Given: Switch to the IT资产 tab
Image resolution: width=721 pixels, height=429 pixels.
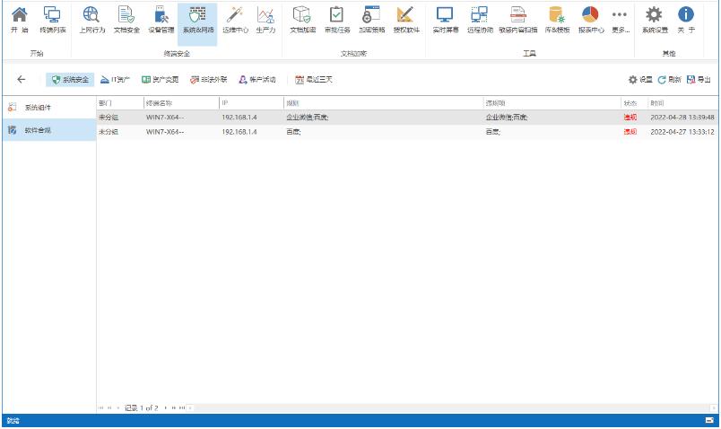Looking at the screenshot, I should [116, 80].
